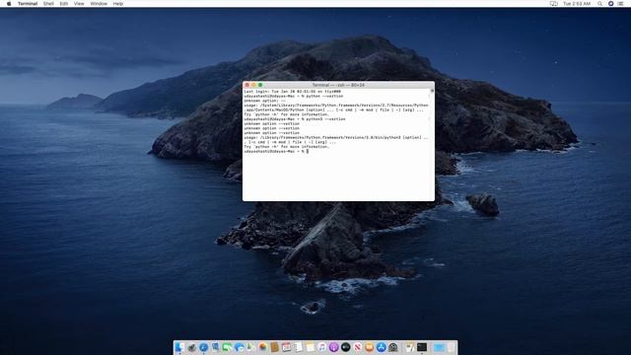The height and width of the screenshot is (355, 631).
Task: Open Photos from the Dock
Action: tap(263, 347)
